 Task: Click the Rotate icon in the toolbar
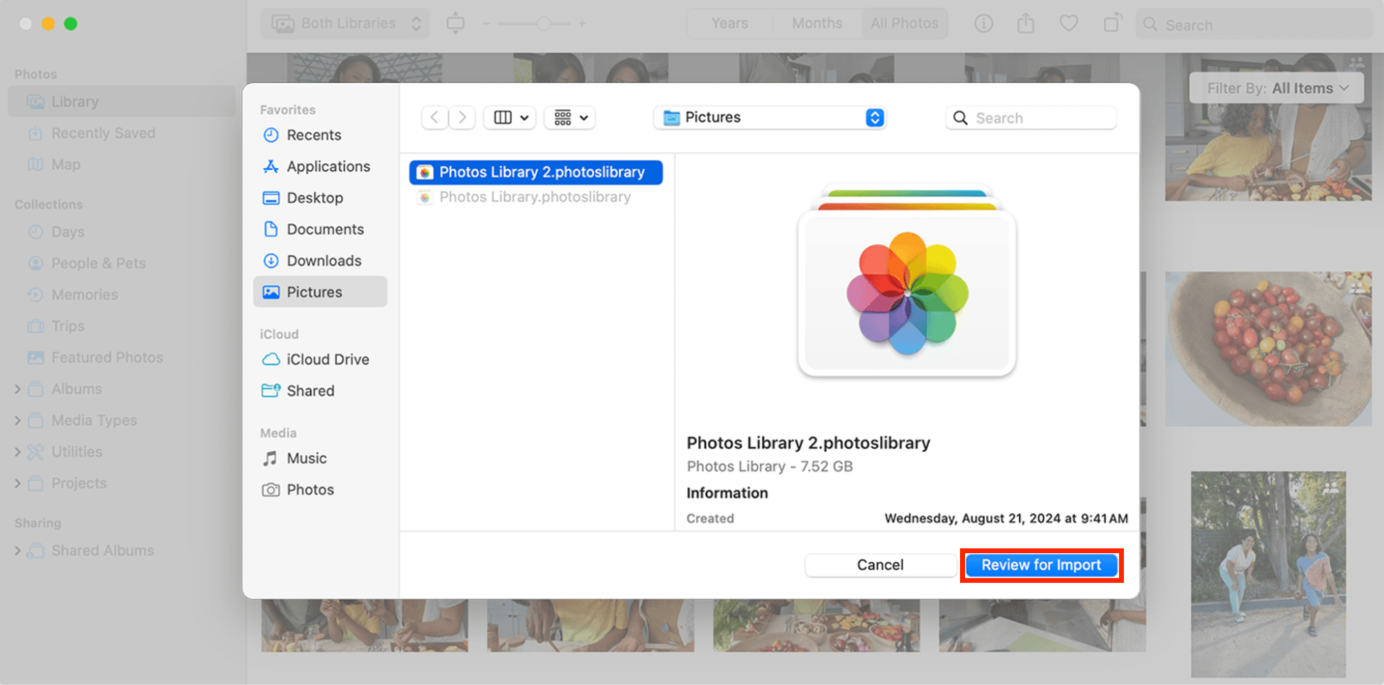(x=1112, y=23)
